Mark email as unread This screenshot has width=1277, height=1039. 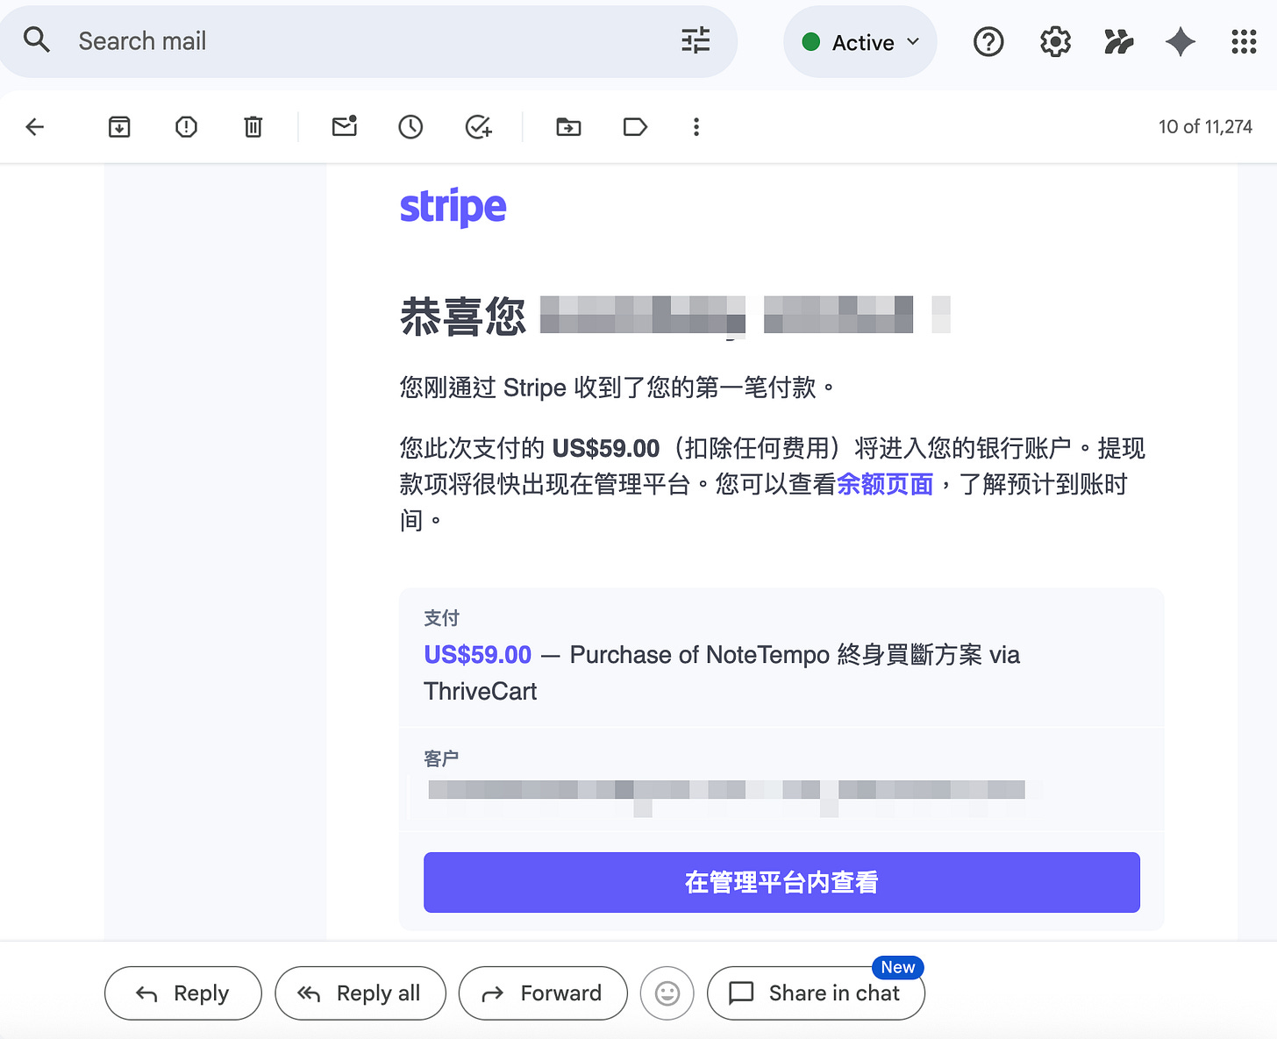point(345,127)
